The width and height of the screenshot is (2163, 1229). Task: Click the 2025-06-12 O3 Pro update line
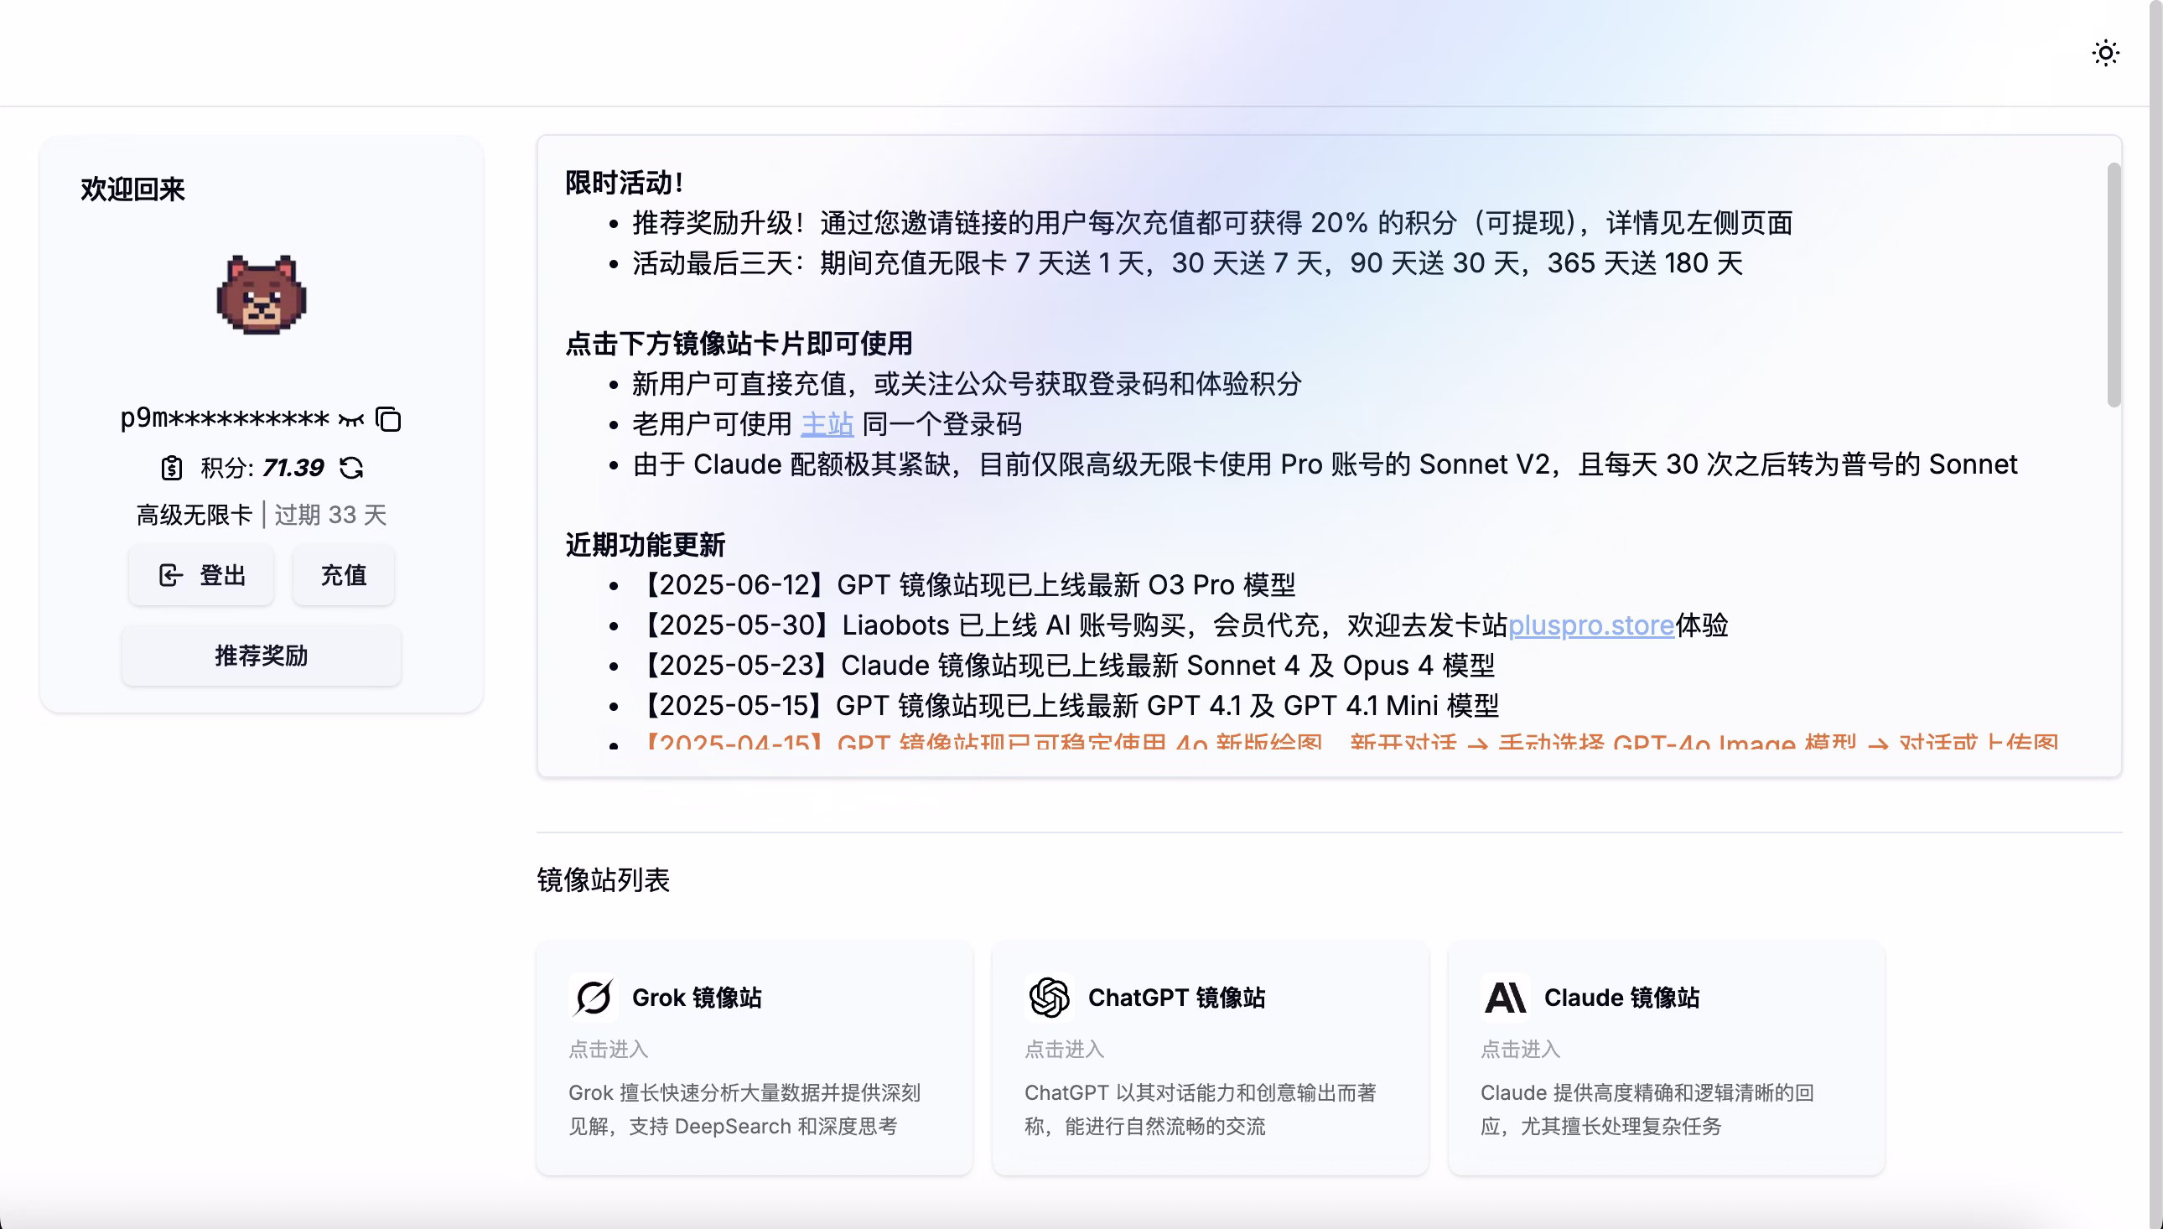964,585
